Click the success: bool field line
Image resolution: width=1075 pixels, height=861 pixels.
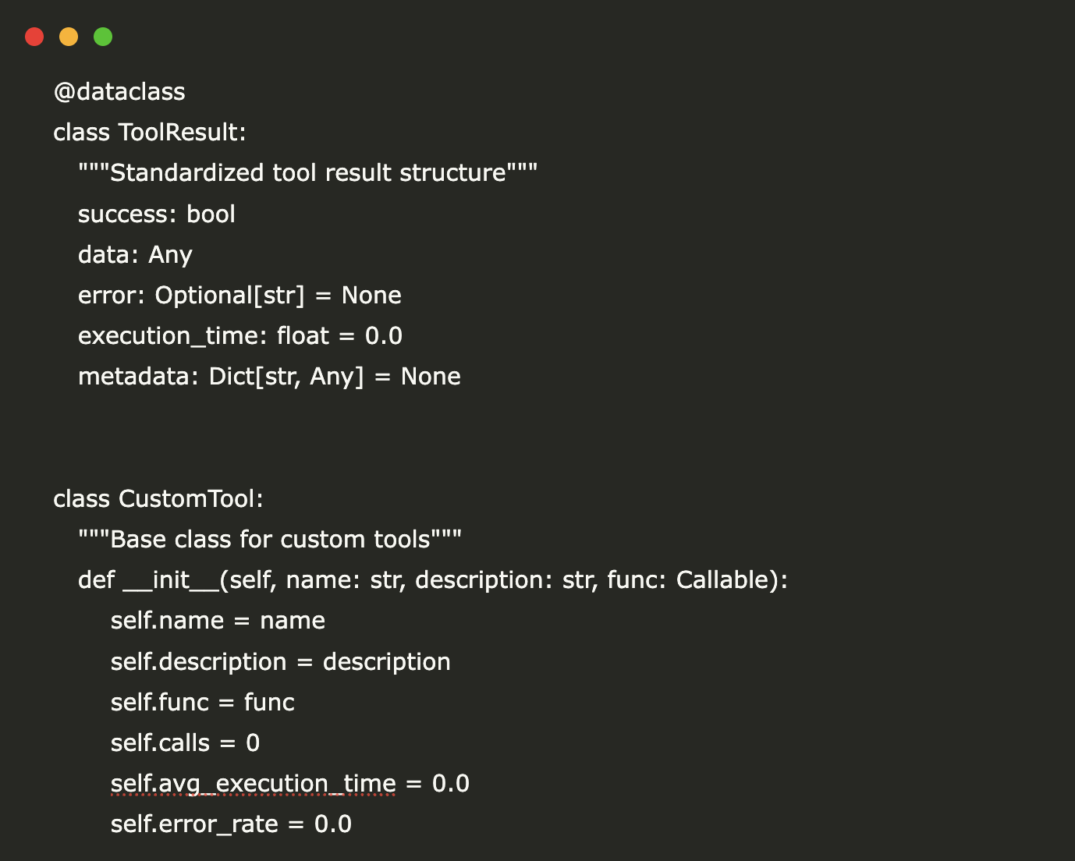pyautogui.click(x=156, y=214)
